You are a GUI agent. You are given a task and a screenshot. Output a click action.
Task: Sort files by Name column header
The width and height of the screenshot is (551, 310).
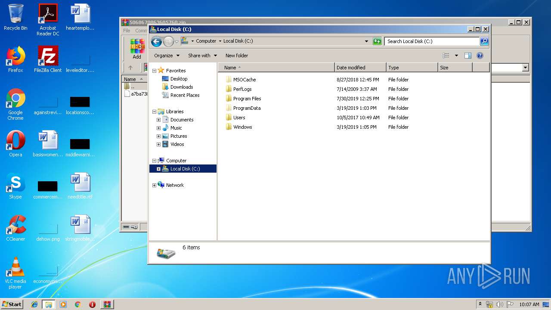276,68
